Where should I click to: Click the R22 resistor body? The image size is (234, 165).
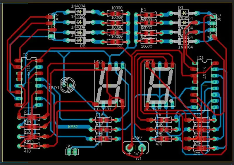tap(32, 117)
